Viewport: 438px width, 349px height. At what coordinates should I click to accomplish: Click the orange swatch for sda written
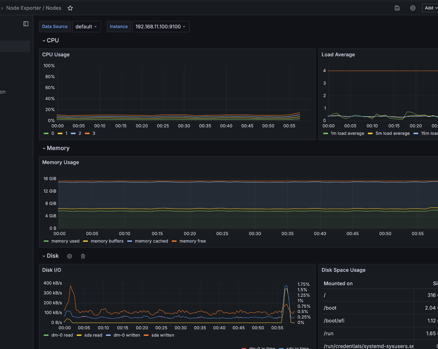146,335
